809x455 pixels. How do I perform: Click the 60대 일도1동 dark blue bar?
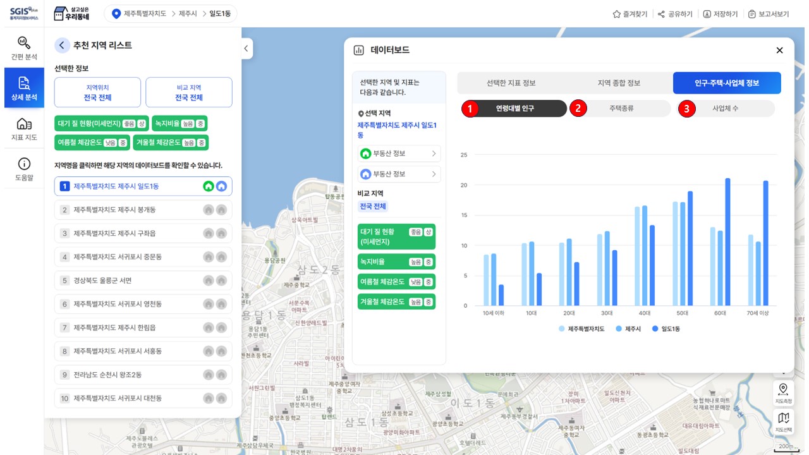727,242
